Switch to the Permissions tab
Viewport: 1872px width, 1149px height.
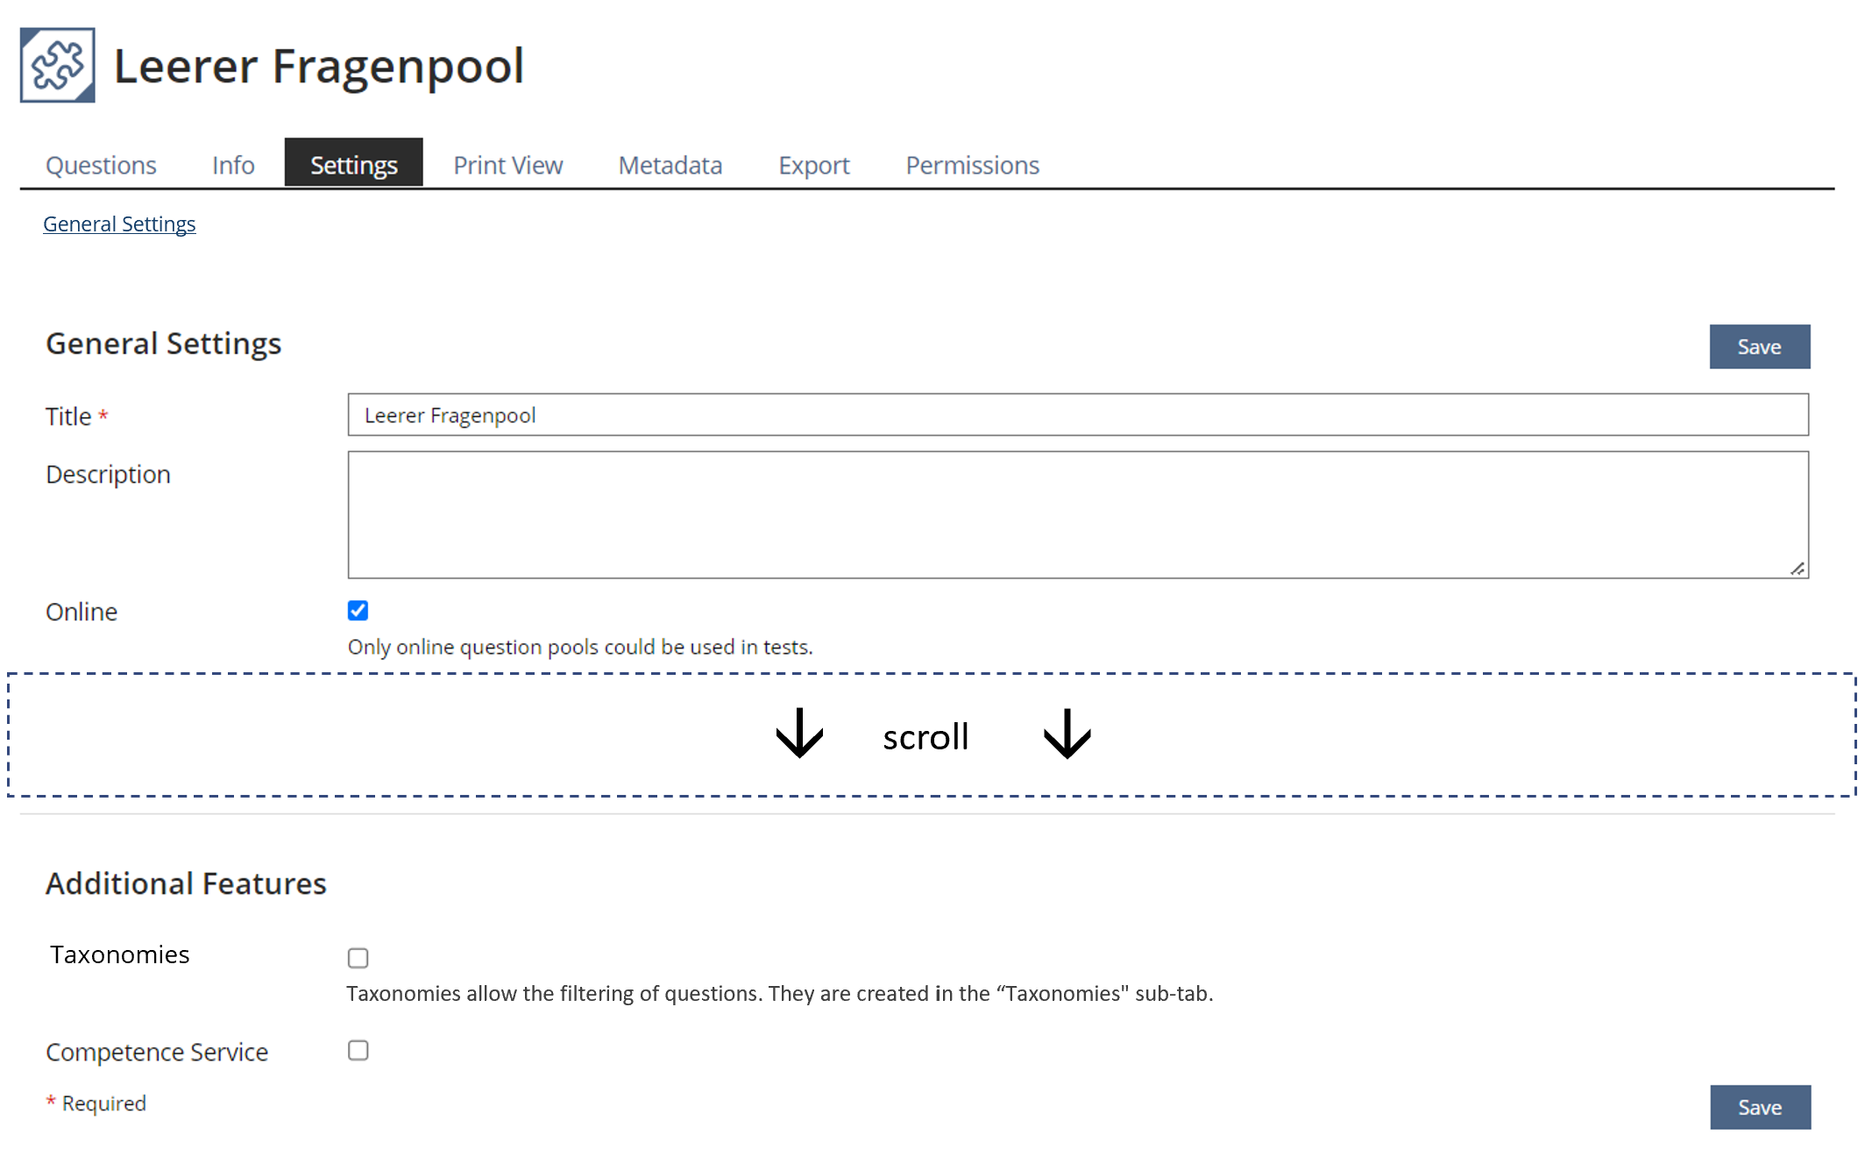[972, 165]
